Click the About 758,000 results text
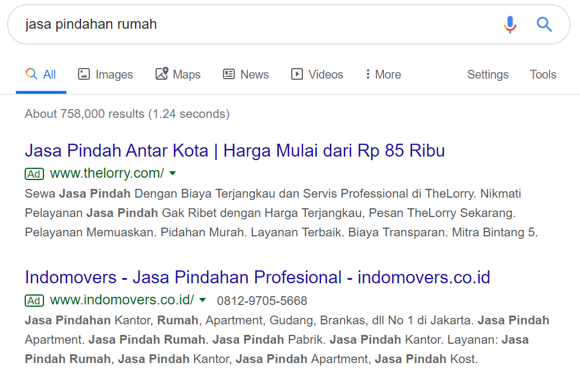The image size is (580, 383). tap(127, 114)
